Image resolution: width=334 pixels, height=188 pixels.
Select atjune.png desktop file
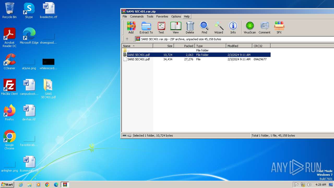[x=29, y=64]
